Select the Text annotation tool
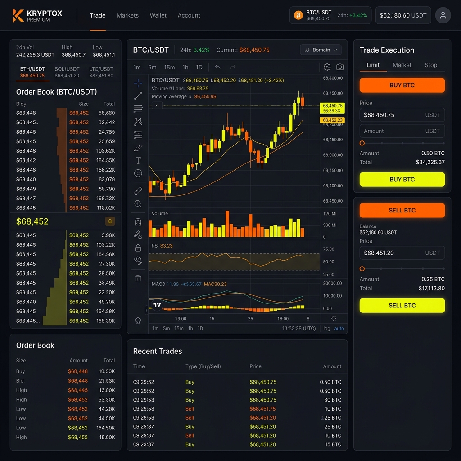 pyautogui.click(x=138, y=160)
